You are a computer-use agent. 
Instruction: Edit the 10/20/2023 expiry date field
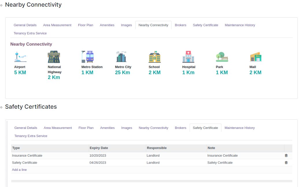click(98, 155)
